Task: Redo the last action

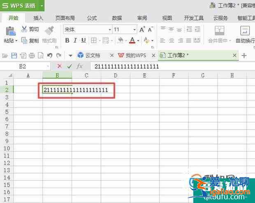Action: pyautogui.click(x=59, y=56)
